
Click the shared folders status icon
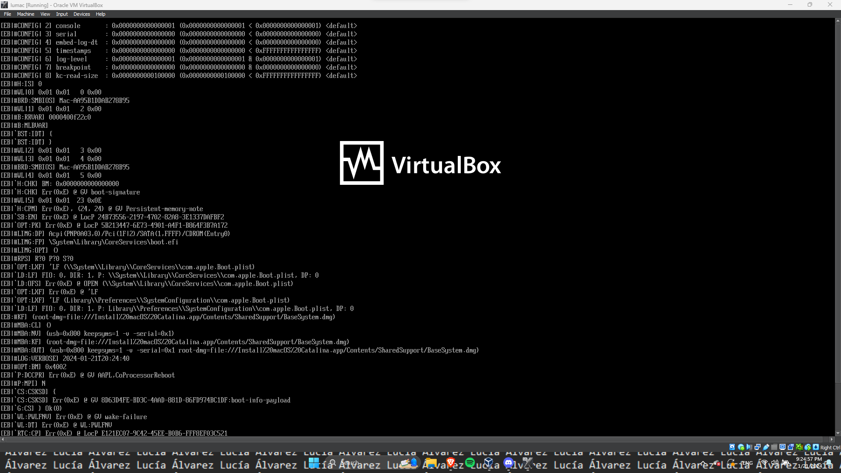pyautogui.click(x=774, y=447)
